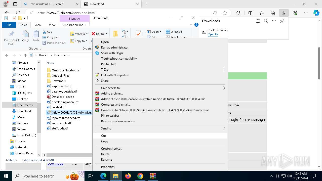Click the Properties checkmark icon in ribbon
This screenshot has width=322, height=181.
point(138,34)
